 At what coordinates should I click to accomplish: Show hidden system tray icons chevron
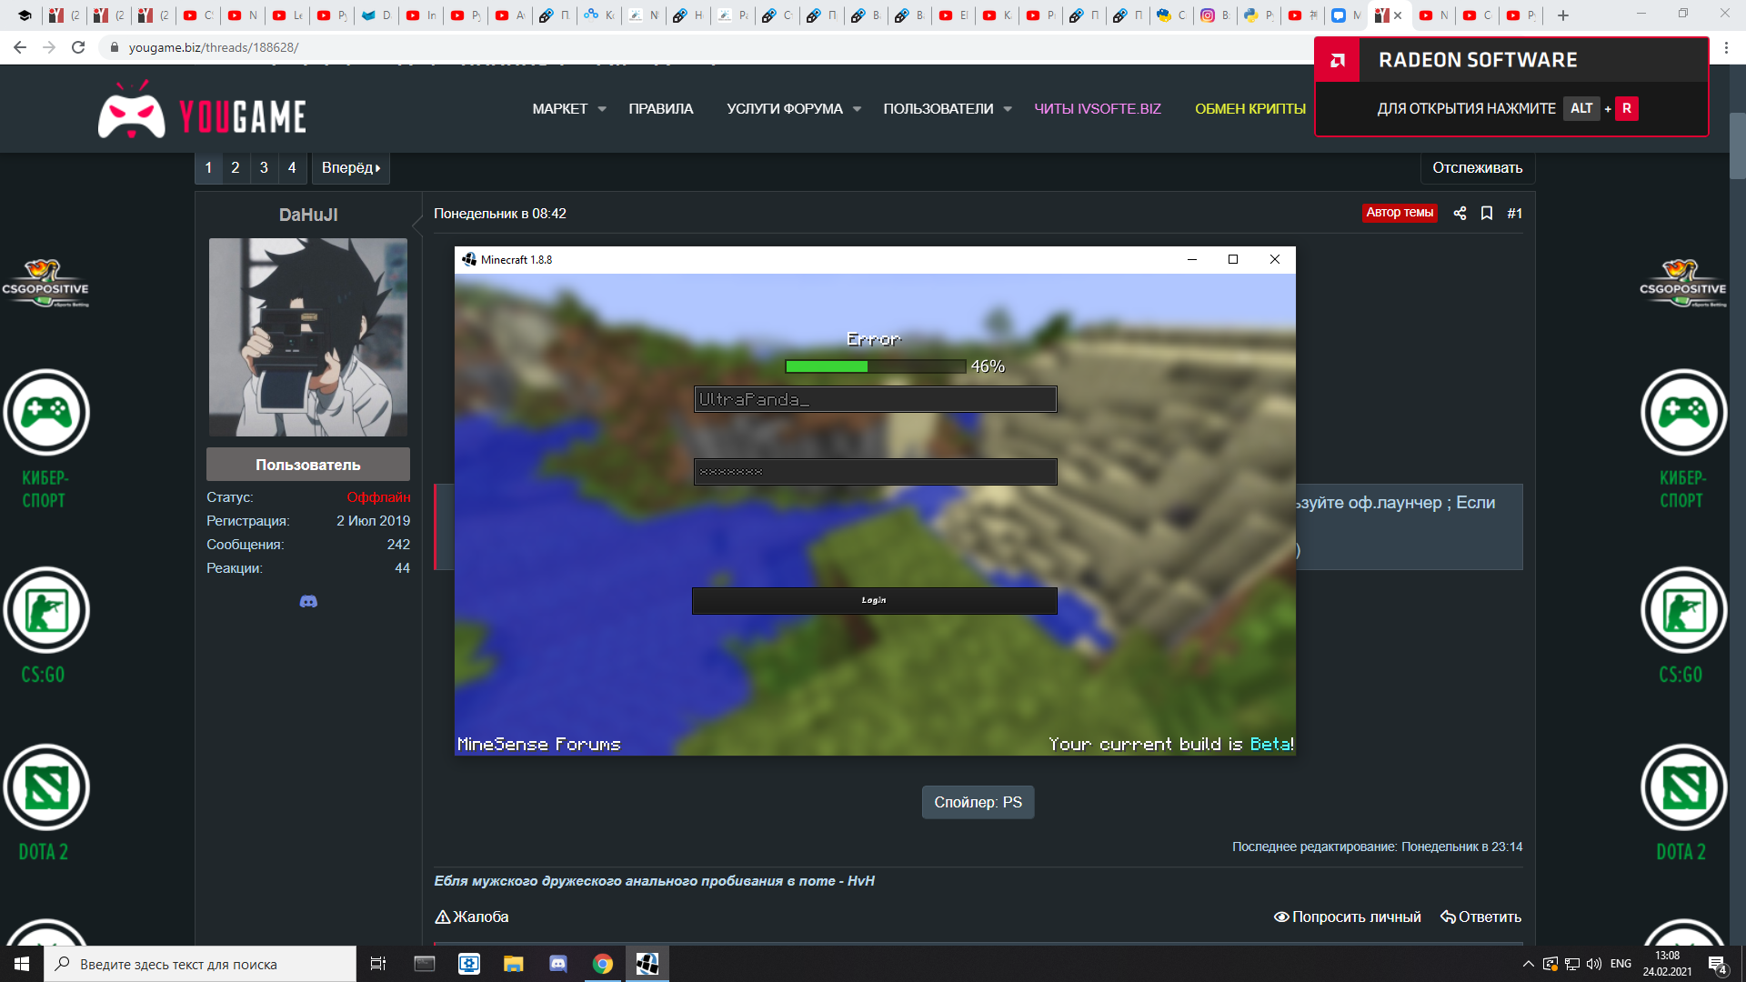[1529, 964]
